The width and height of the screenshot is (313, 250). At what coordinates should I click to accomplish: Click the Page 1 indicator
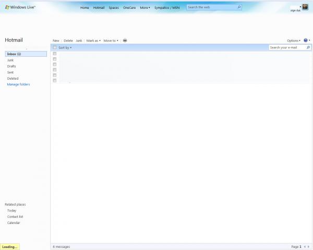(296, 246)
